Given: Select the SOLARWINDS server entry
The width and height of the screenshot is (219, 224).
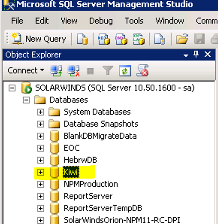Looking at the screenshot, I should coord(115,88).
